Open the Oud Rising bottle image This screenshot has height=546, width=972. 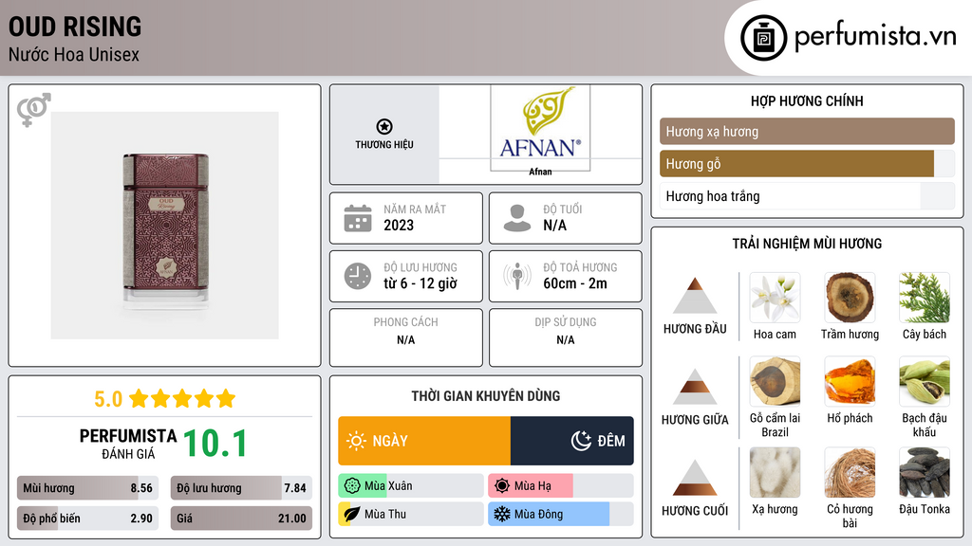coord(164,226)
